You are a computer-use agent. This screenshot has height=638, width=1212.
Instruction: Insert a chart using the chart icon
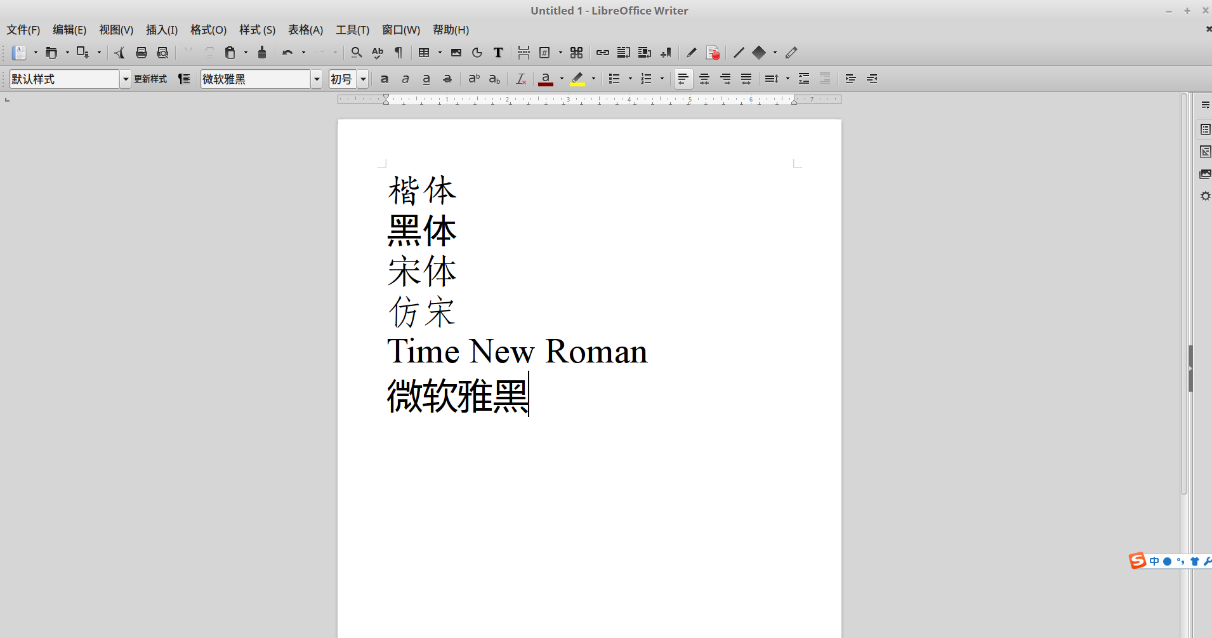477,53
